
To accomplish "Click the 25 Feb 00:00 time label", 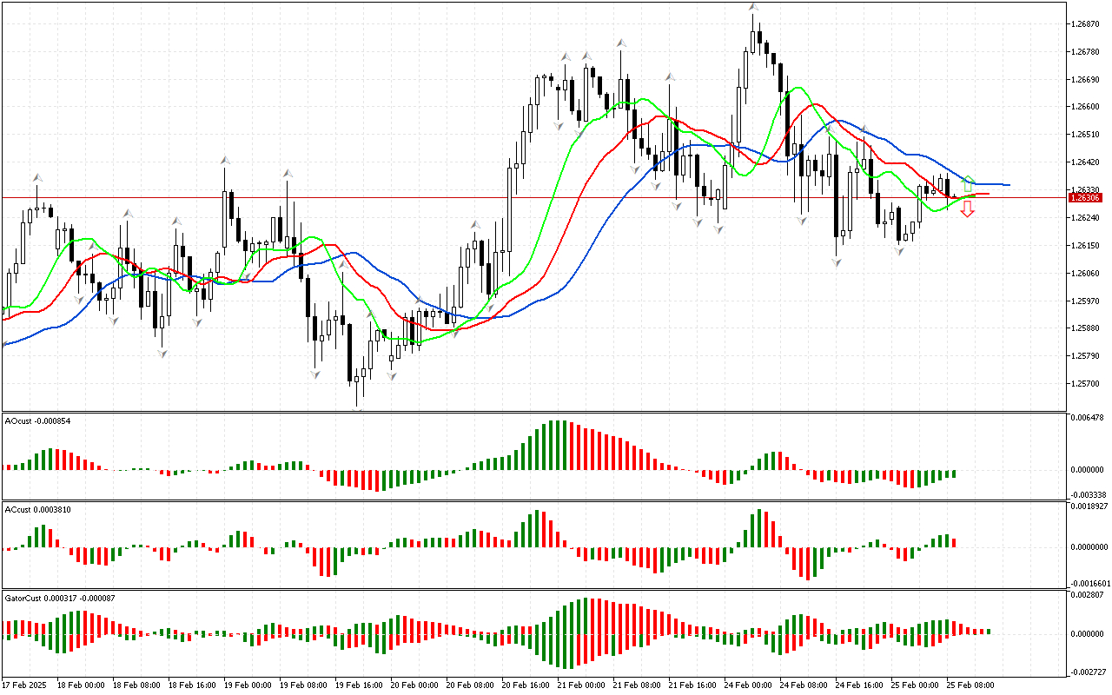I will (x=914, y=685).
